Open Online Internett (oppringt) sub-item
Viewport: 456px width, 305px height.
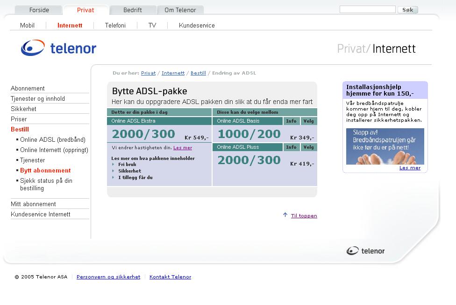click(54, 150)
